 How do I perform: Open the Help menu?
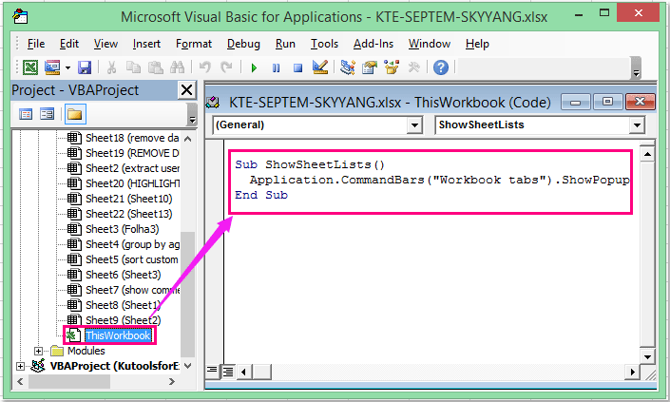point(477,44)
